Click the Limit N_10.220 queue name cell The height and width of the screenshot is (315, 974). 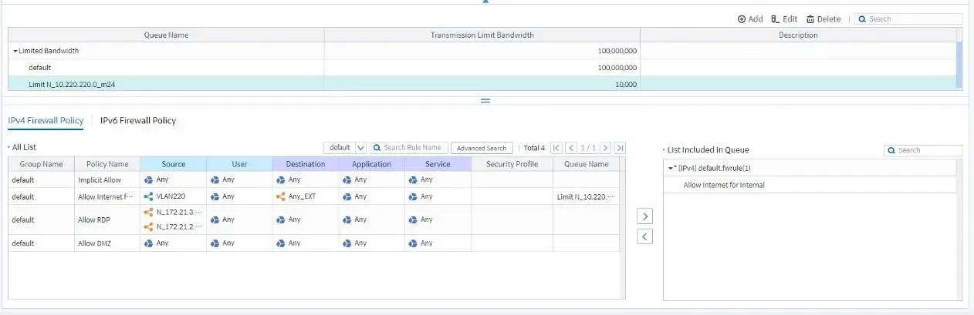(x=587, y=196)
